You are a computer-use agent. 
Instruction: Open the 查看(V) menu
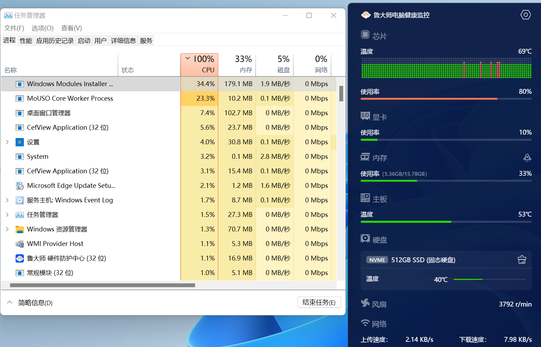coord(72,28)
